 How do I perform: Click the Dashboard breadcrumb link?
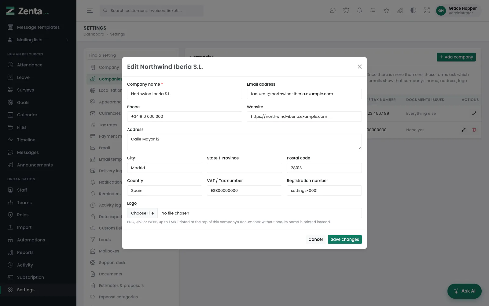pyautogui.click(x=94, y=34)
